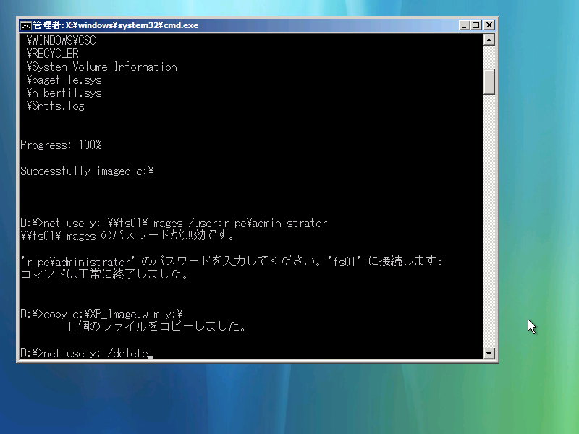Click the ¥RECYCLER line
This screenshot has width=579, height=434.
[x=52, y=54]
